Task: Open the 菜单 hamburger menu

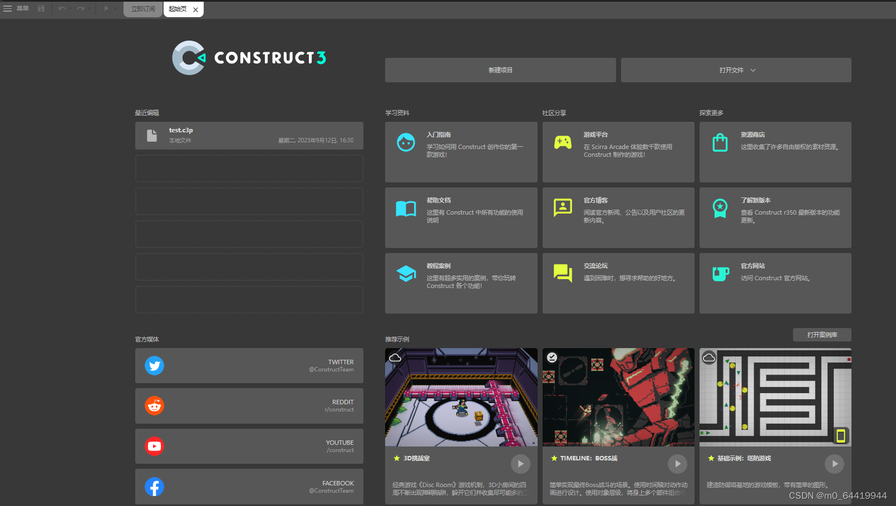Action: 16,9
